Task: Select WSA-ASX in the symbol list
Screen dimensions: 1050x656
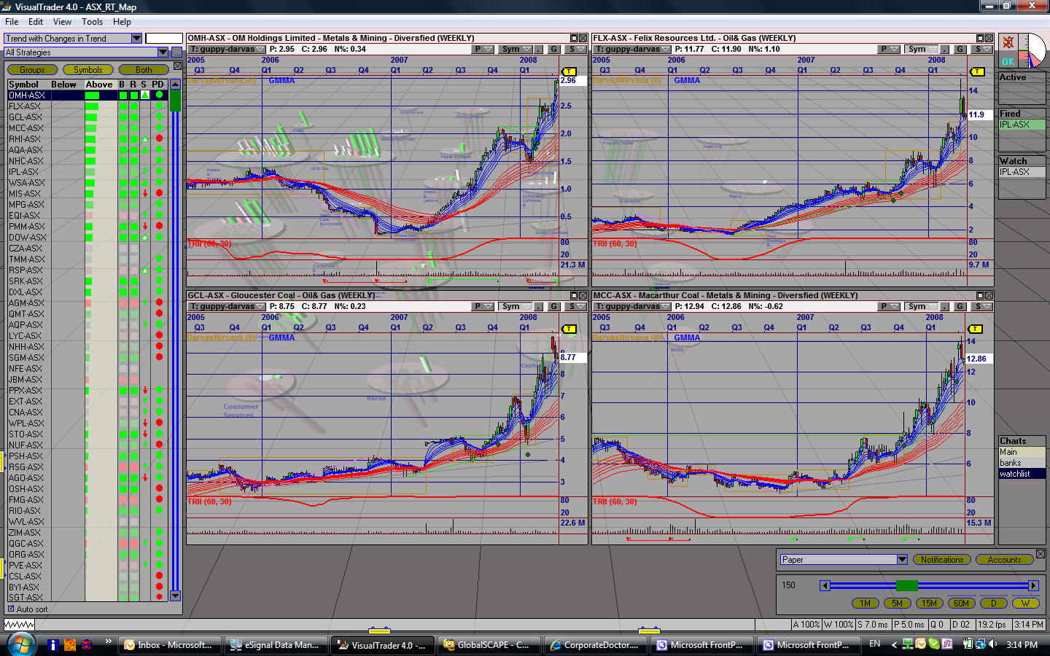Action: point(26,183)
